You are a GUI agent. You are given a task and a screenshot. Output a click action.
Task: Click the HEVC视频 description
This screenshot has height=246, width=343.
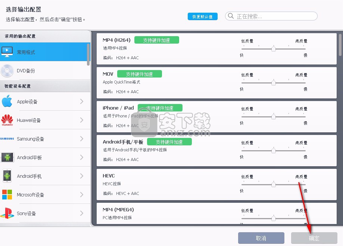click(x=112, y=184)
